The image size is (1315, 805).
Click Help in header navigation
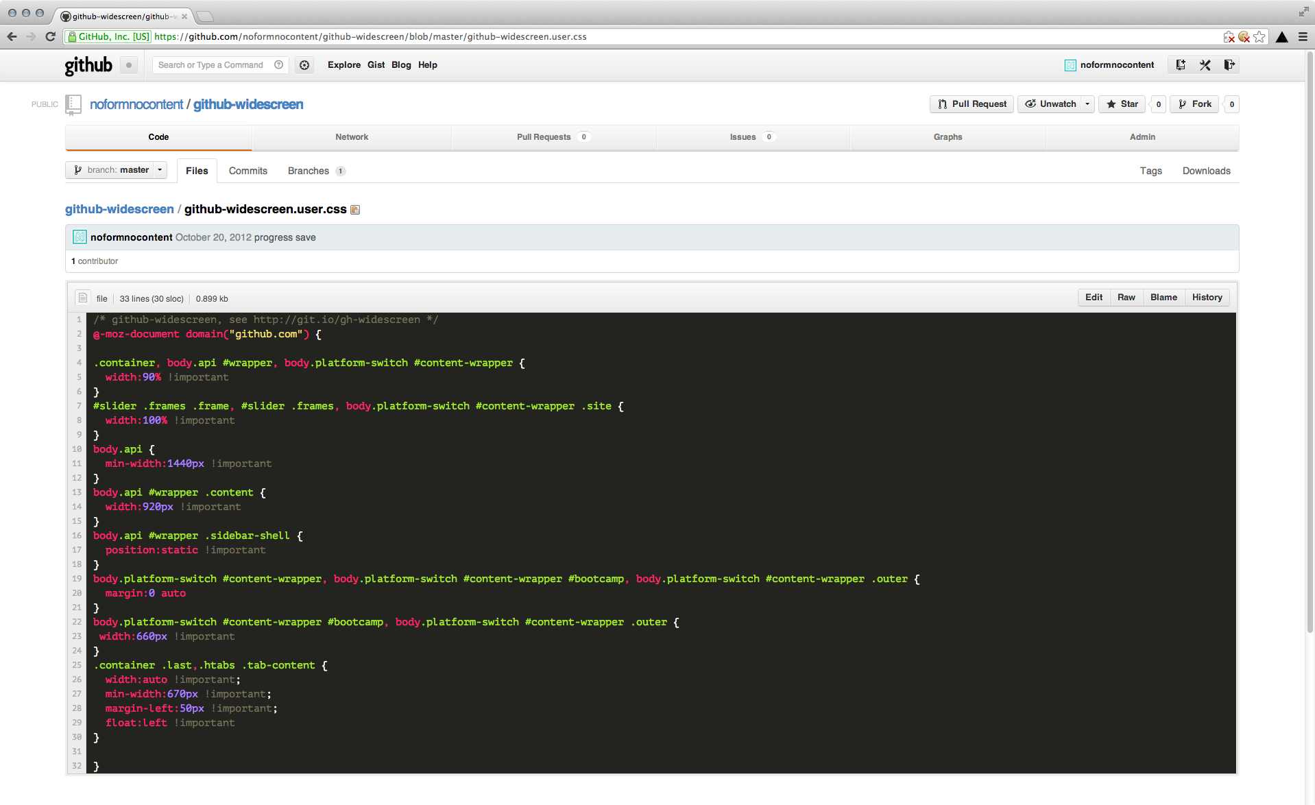427,65
